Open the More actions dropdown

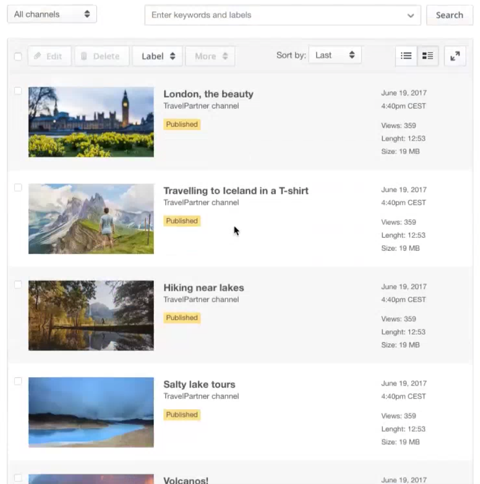[210, 56]
